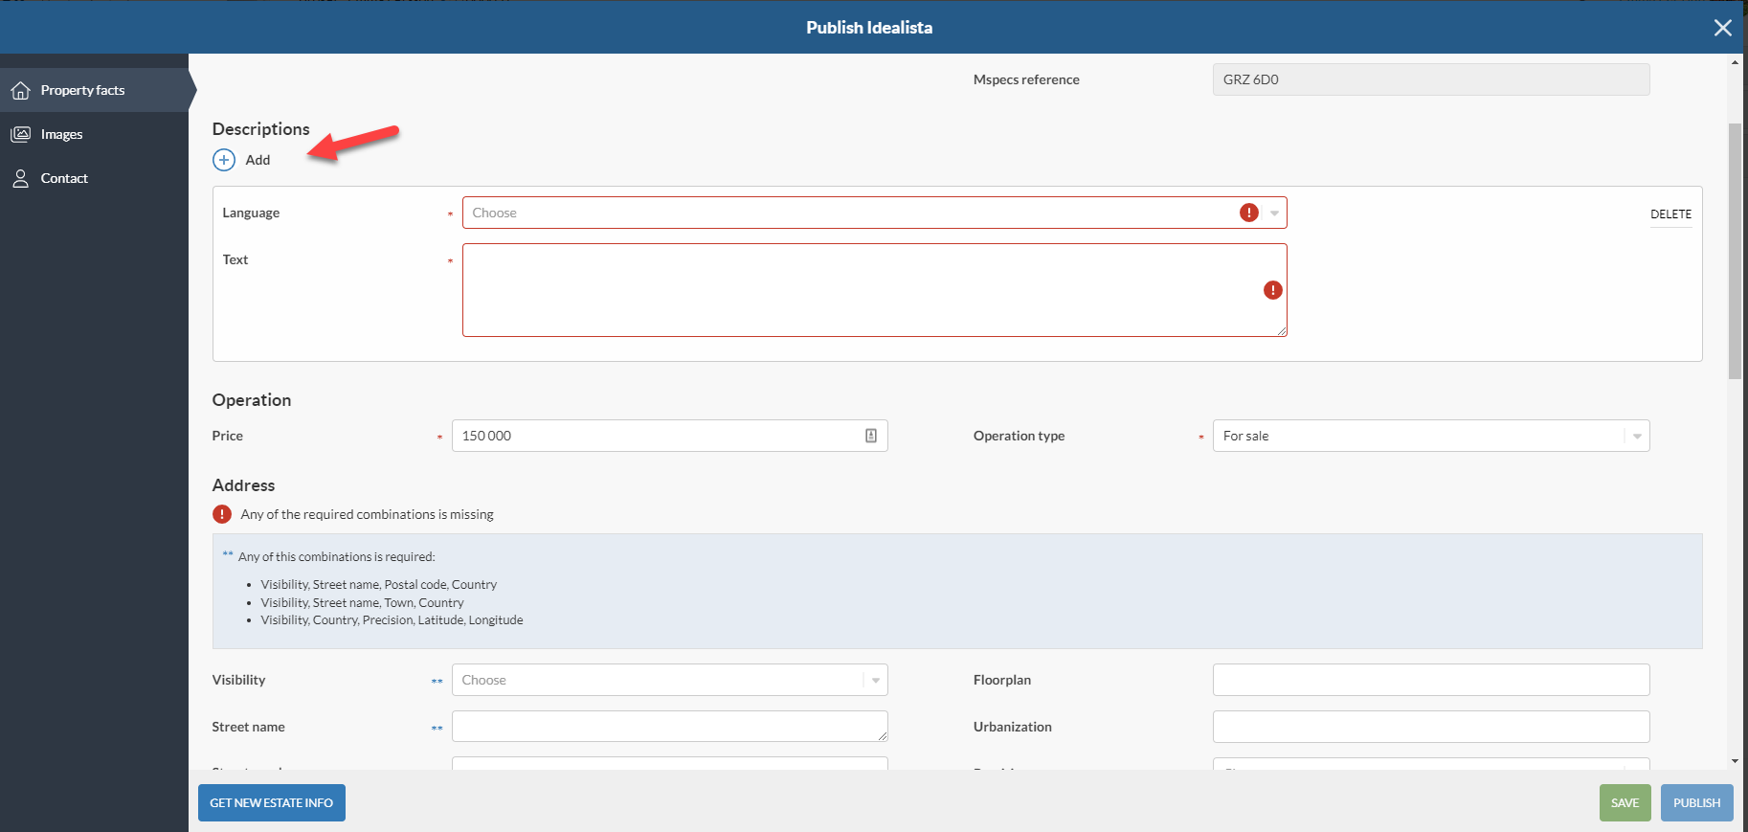The height and width of the screenshot is (832, 1748).
Task: Publish the listing to Idealista
Action: (1696, 803)
